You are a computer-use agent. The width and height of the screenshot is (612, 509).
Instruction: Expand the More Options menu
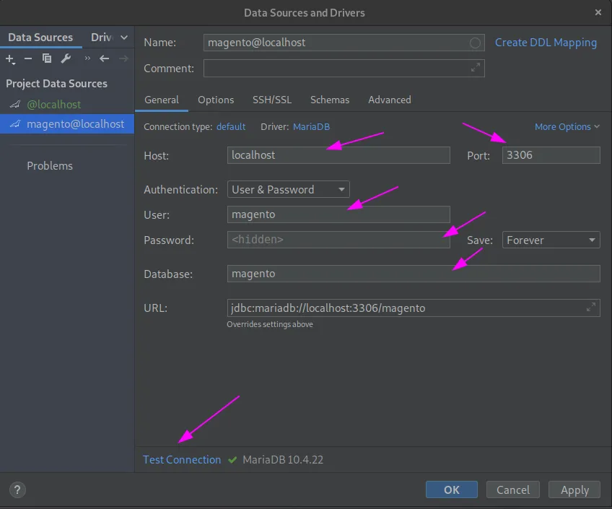(x=567, y=126)
